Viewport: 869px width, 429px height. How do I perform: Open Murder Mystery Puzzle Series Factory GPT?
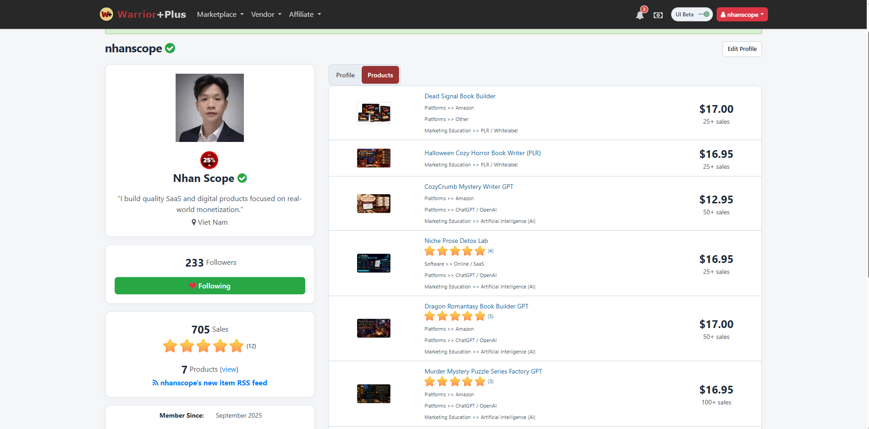pyautogui.click(x=483, y=371)
